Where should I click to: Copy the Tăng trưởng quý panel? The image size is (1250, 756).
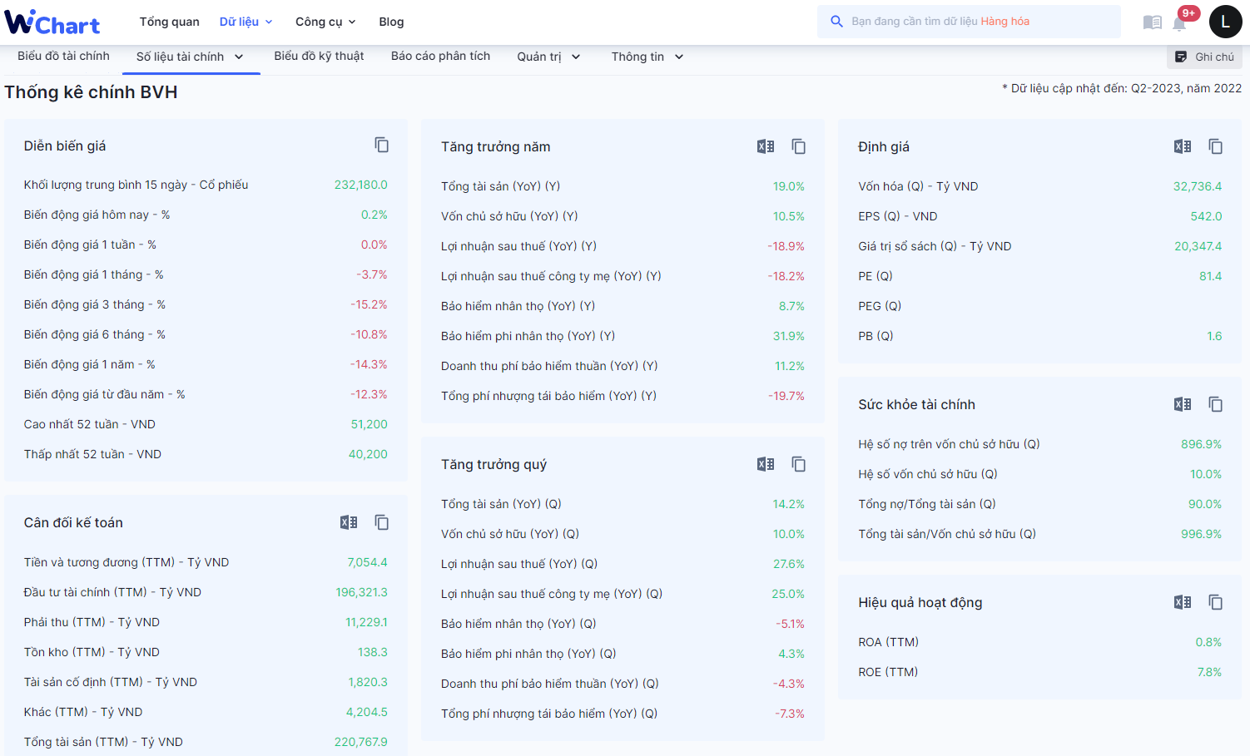799,464
